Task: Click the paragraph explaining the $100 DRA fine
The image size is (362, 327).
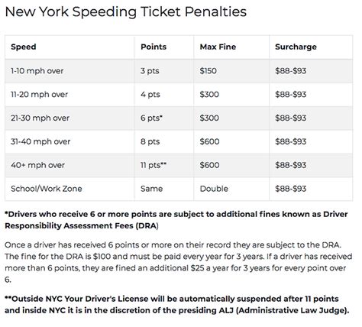Action: [x=179, y=262]
